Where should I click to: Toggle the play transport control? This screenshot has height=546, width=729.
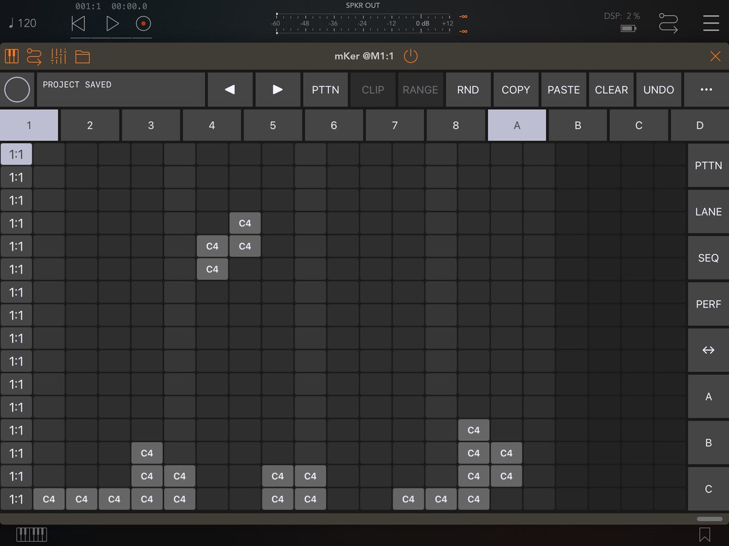112,24
